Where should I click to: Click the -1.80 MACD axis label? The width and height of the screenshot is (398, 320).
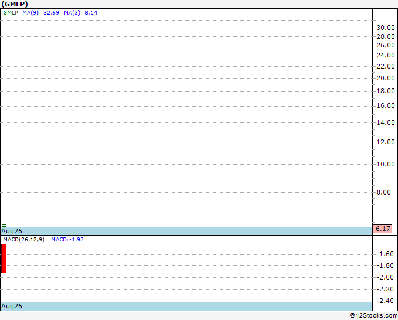click(x=385, y=266)
